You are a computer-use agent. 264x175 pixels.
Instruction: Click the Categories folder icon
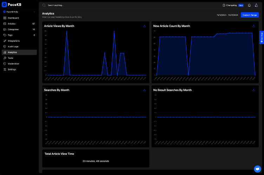tap(5, 29)
